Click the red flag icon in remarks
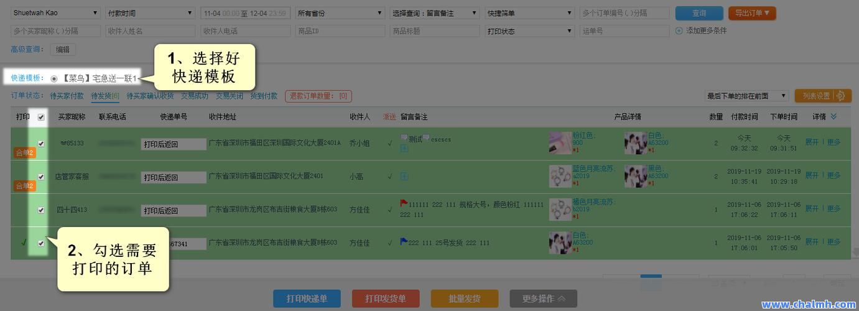Screen dimensions: 859x311 tap(404, 203)
